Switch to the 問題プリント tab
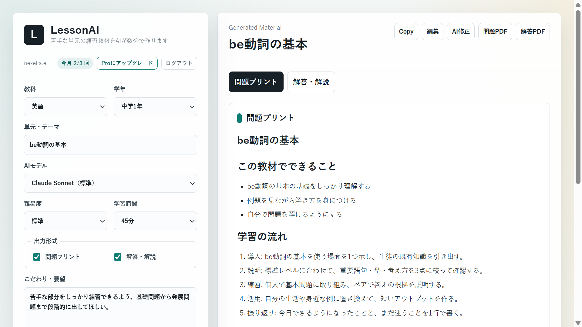Viewport: 582px width, 327px height. click(256, 82)
